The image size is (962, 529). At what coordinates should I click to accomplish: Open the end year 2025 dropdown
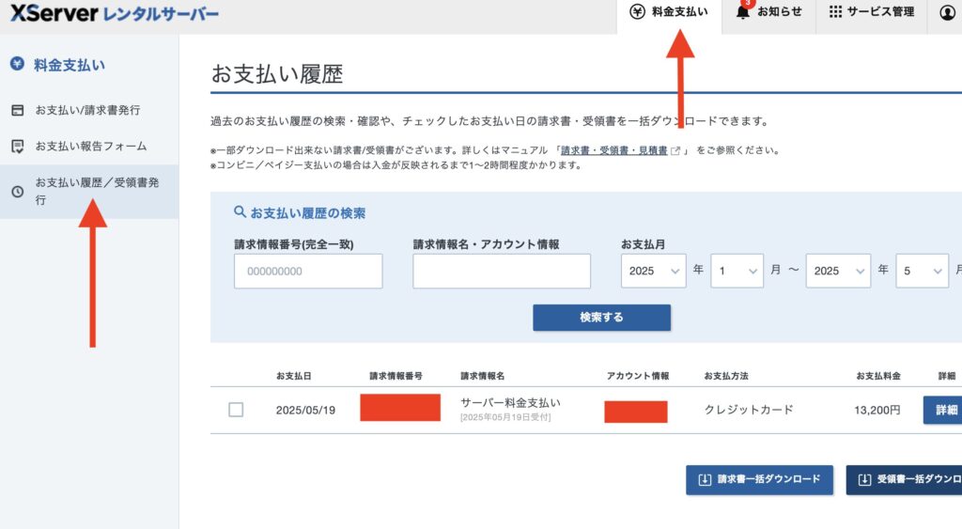click(838, 271)
